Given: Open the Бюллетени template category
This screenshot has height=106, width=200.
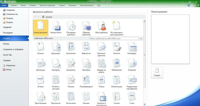Looking at the screenshot, I should 71,48.
